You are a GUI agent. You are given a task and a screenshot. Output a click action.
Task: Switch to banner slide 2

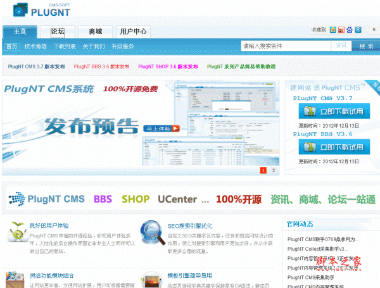[274, 170]
